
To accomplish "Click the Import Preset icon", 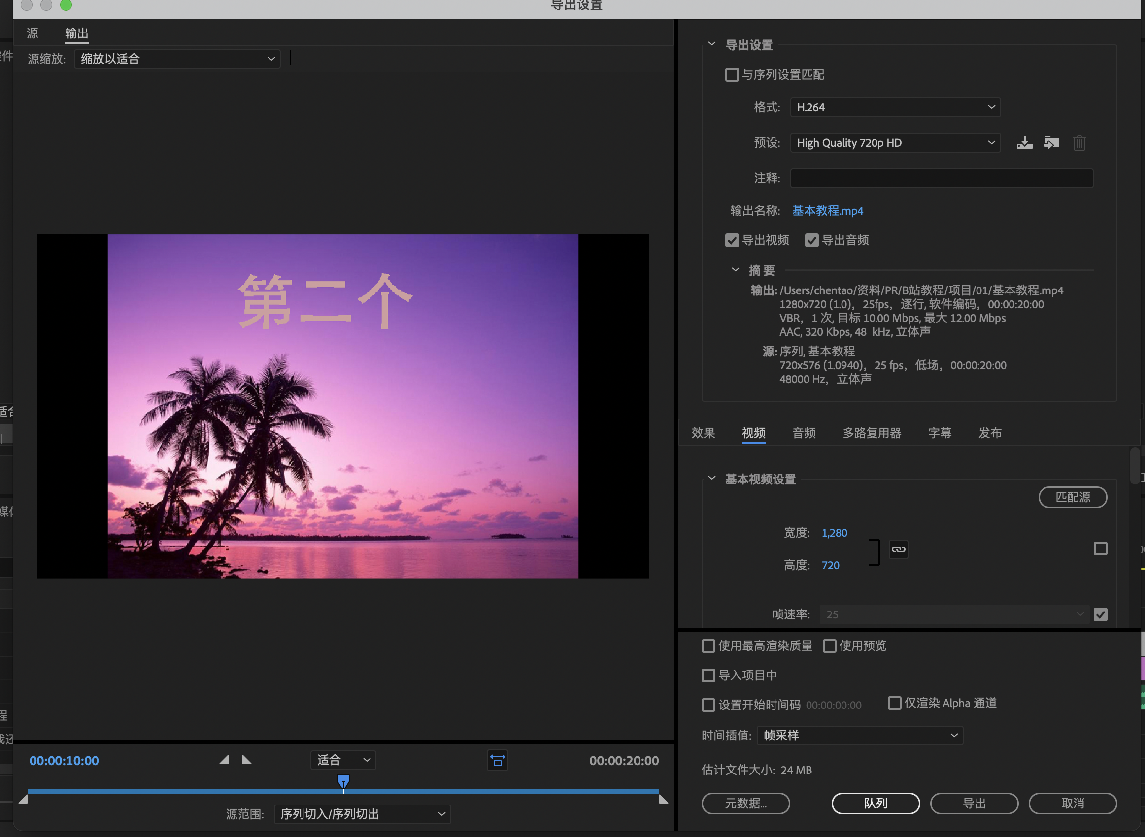I will pyautogui.click(x=1052, y=143).
